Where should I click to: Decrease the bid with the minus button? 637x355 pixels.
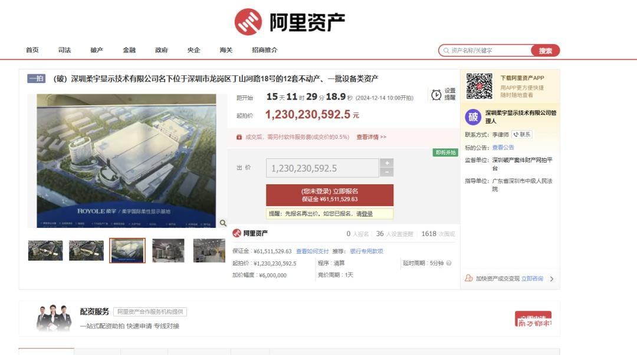point(387,172)
